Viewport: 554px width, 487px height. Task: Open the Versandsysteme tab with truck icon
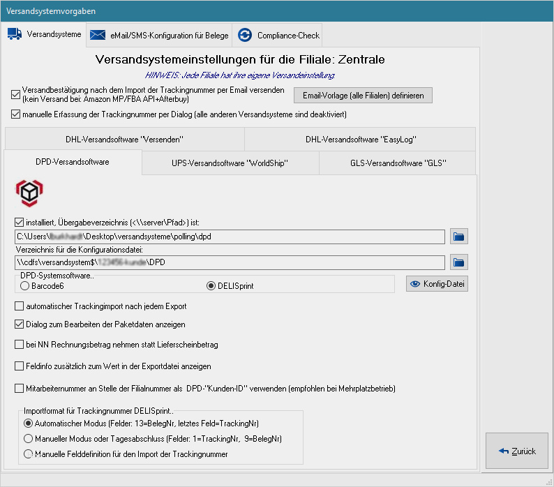point(44,34)
